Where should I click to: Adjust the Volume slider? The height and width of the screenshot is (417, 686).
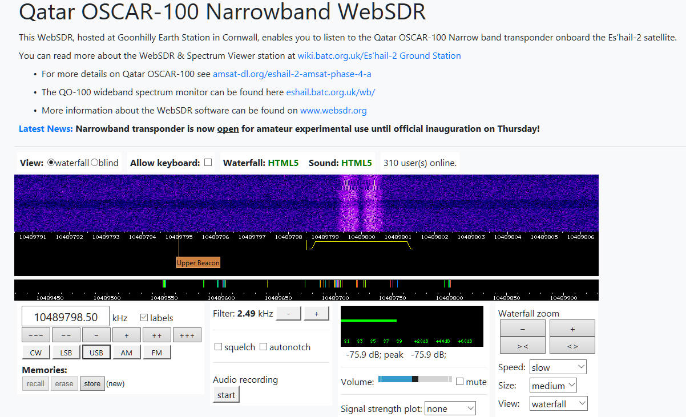coord(415,379)
